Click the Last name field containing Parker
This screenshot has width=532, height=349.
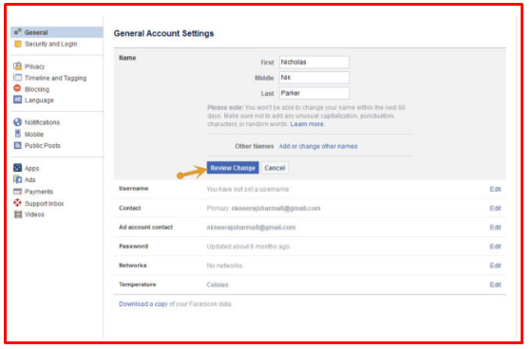click(x=314, y=93)
